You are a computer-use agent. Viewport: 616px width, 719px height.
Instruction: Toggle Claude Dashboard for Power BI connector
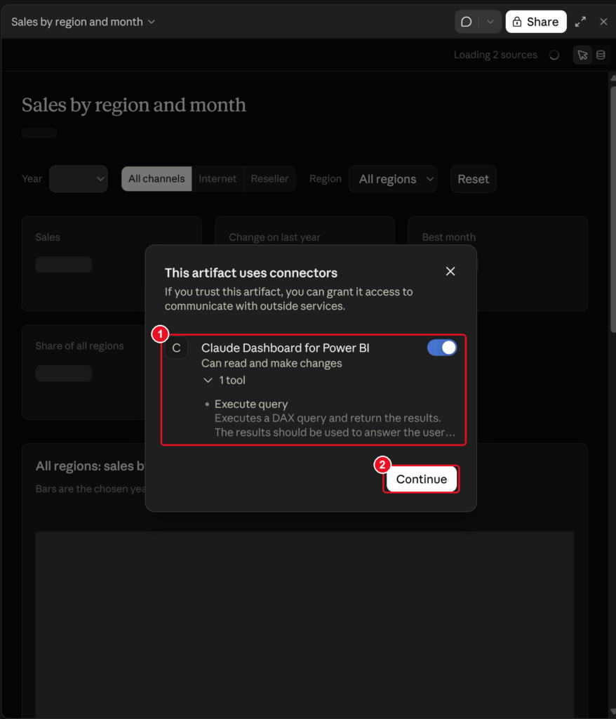click(x=442, y=348)
